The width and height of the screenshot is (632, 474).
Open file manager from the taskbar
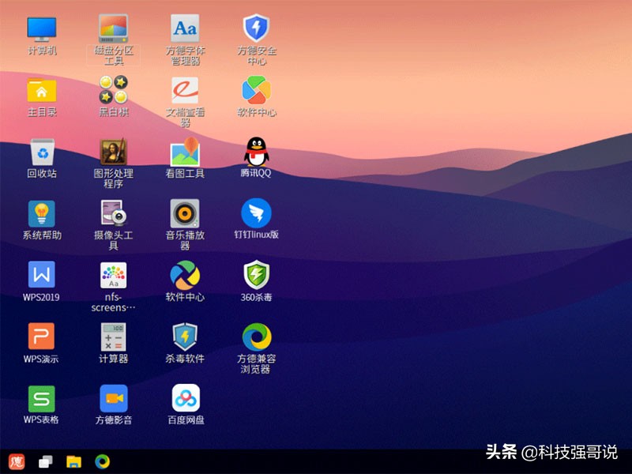(73, 461)
